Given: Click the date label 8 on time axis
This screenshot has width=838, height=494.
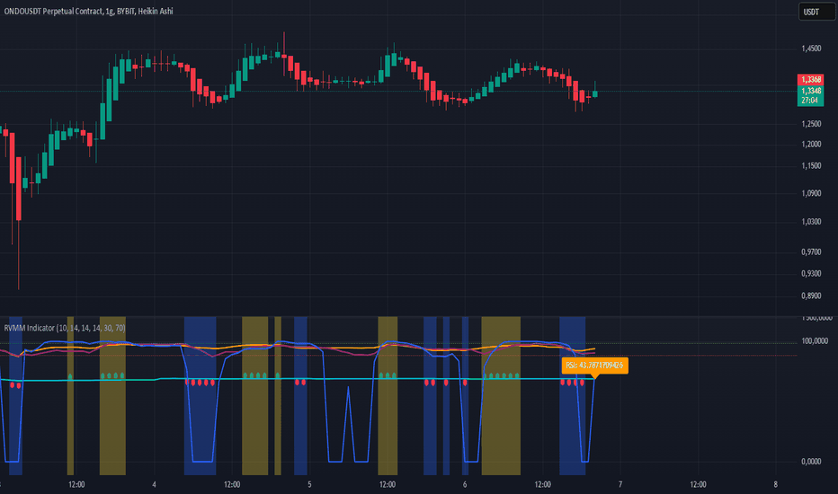Looking at the screenshot, I should click(x=775, y=484).
